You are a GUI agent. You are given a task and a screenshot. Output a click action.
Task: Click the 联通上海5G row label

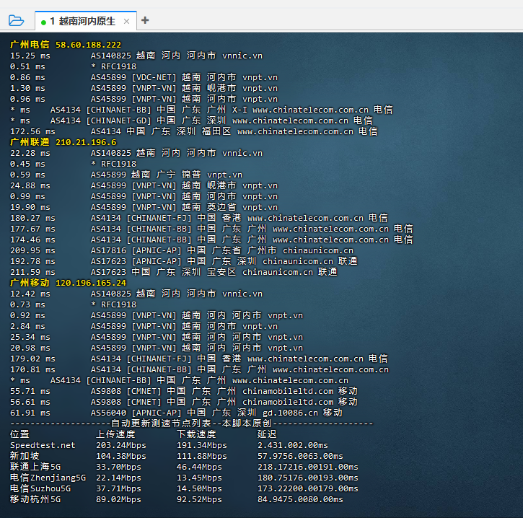[x=35, y=467]
